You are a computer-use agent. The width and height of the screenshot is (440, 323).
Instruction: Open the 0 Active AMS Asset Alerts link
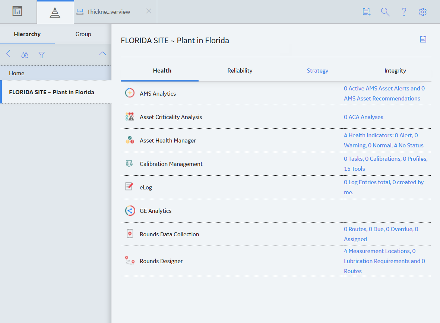tap(384, 93)
